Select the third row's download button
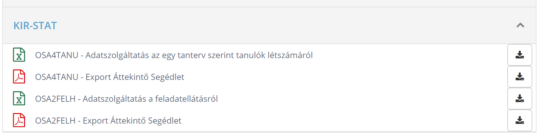540x139 pixels. coord(519,99)
